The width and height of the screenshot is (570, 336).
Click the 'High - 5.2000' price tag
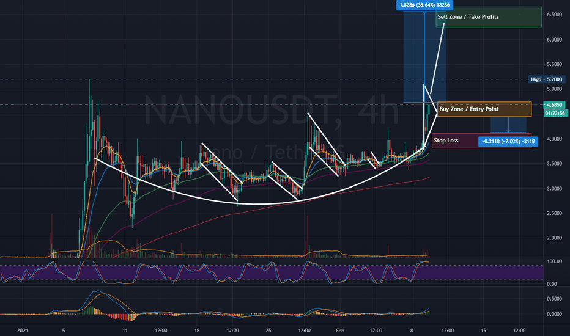click(546, 79)
